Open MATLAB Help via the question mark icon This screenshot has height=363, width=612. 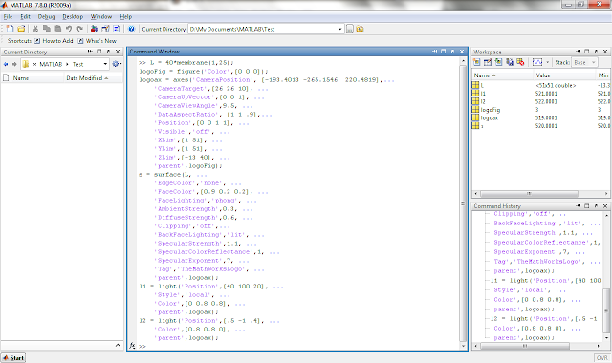click(132, 29)
